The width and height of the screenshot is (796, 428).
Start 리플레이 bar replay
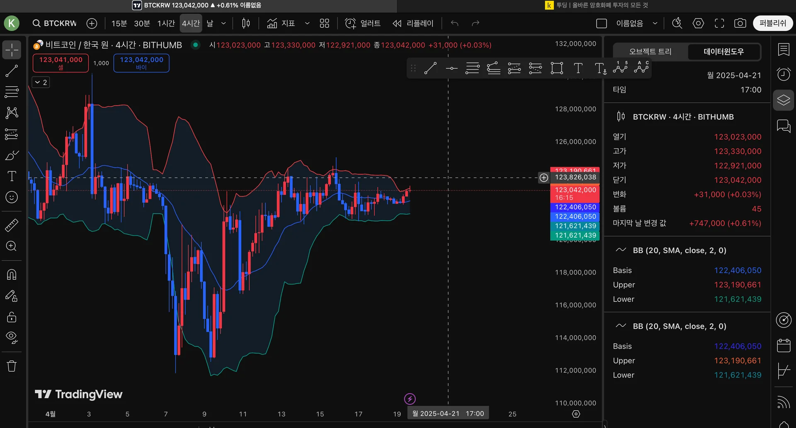pyautogui.click(x=413, y=23)
